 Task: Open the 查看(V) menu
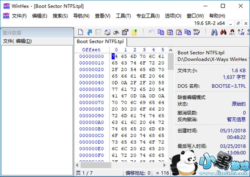[x=102, y=16]
